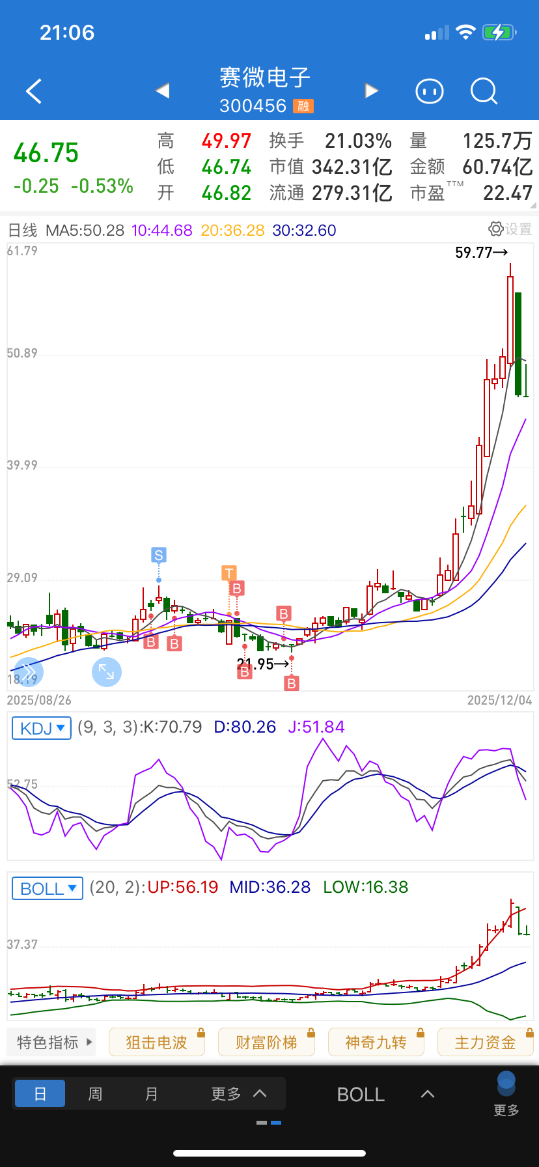539x1167 pixels.
Task: Go to previous stock with left triangle
Action: coord(163,91)
